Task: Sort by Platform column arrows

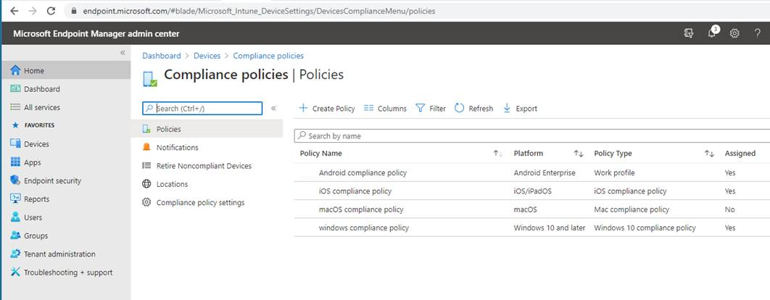Action: click(x=579, y=154)
